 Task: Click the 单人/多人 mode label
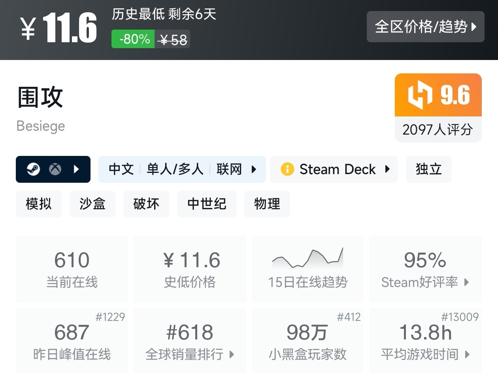[x=175, y=169]
